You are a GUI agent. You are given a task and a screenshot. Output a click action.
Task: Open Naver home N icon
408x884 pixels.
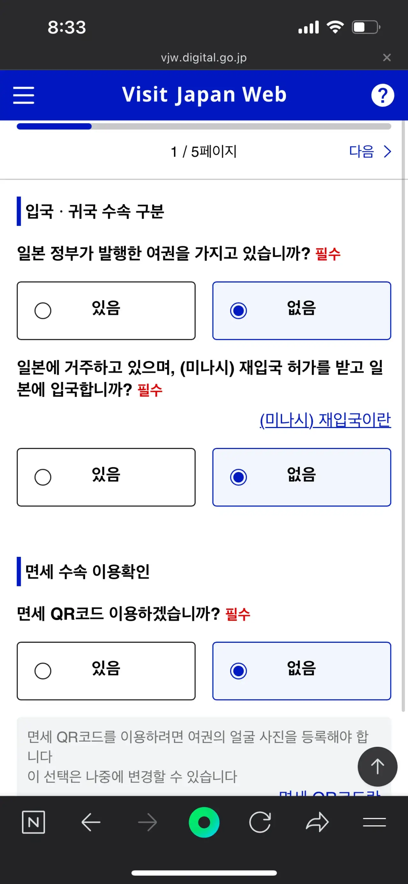33,822
